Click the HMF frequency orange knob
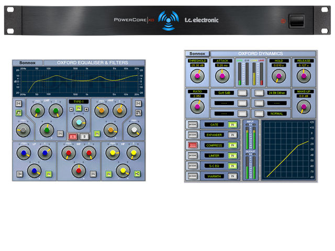 coord(102,110)
